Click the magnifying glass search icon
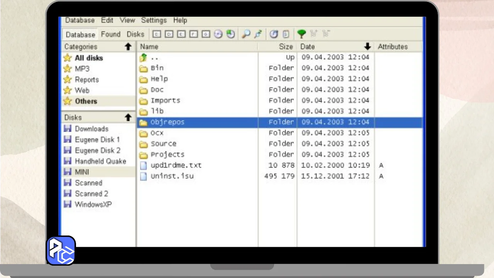This screenshot has height=278, width=494. click(x=246, y=34)
